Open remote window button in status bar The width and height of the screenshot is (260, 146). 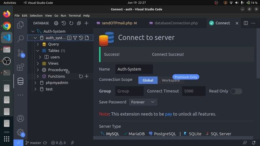[18, 143]
